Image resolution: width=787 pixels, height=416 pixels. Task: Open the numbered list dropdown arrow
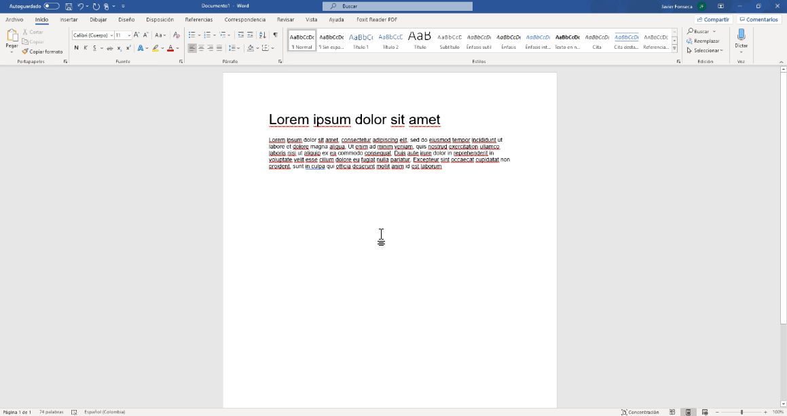215,35
